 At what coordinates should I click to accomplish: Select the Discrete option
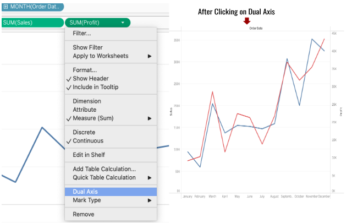pyautogui.click(x=84, y=132)
